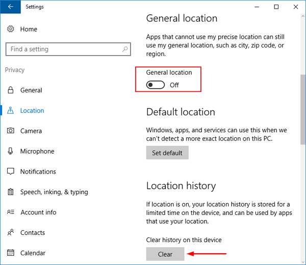Select Account info in the sidebar
This screenshot has height=265, width=306.
coord(38,212)
